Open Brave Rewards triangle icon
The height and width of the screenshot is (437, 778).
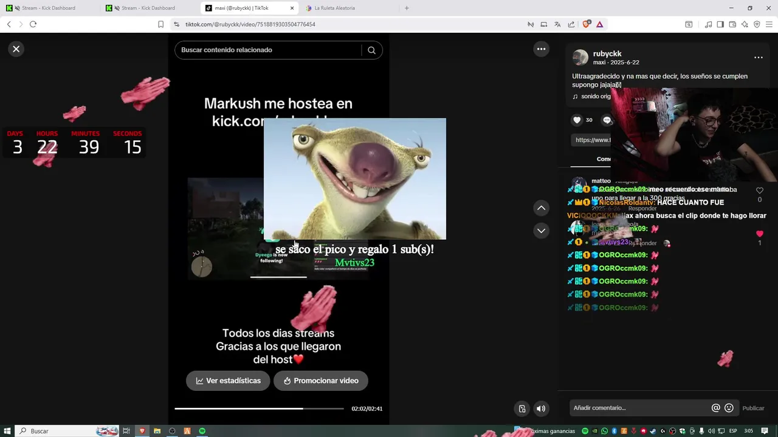(x=599, y=24)
